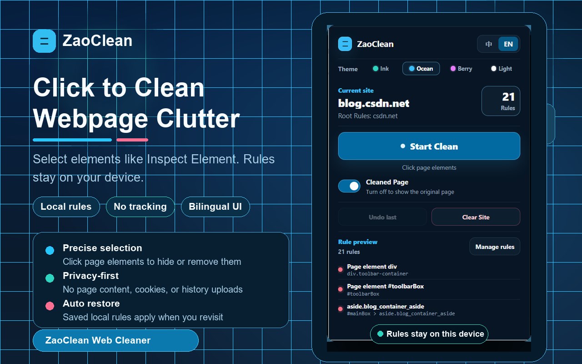Image resolution: width=582 pixels, height=364 pixels.
Task: Click the Turn off to show the original page text
Action: 410,192
